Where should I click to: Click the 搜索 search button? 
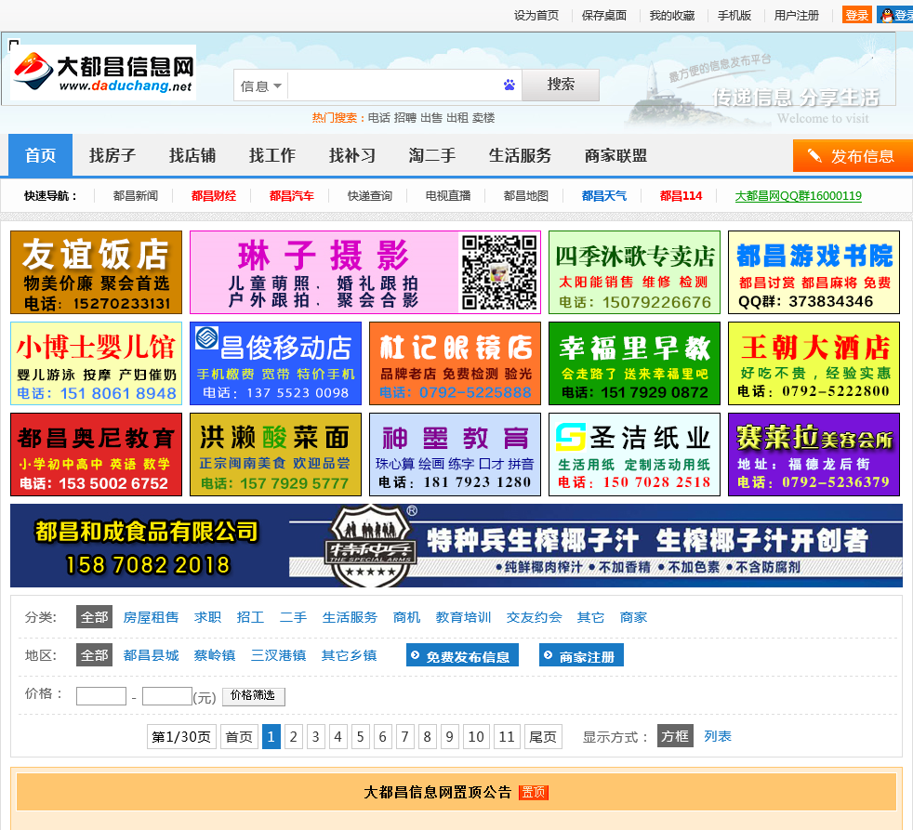(x=561, y=85)
